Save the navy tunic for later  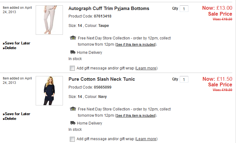[18, 114]
